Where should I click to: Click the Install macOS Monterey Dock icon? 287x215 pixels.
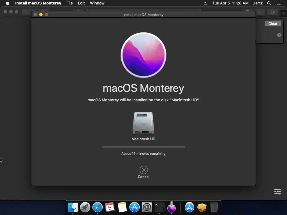pos(171,207)
